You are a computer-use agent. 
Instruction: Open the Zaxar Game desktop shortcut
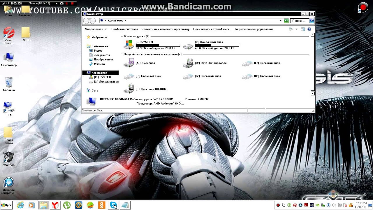9,36
